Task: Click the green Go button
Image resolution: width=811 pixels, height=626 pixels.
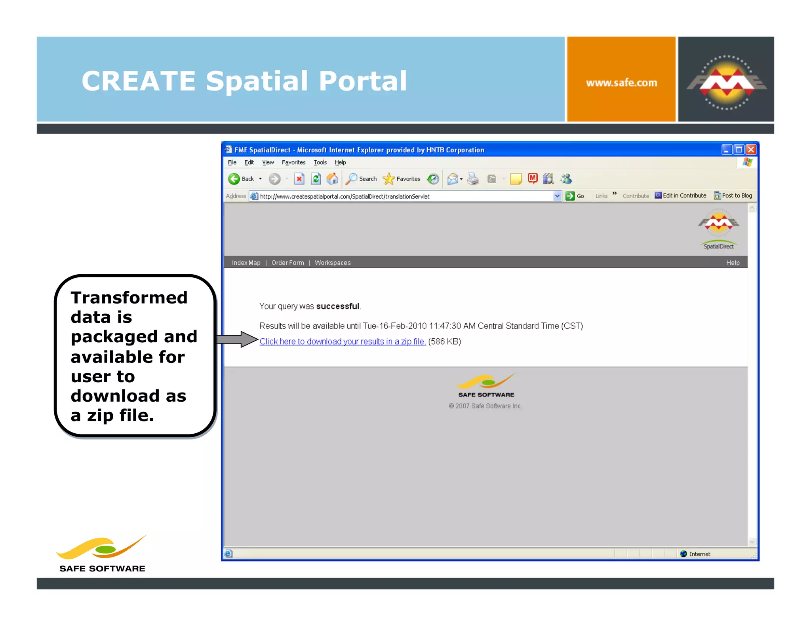Action: (x=575, y=196)
